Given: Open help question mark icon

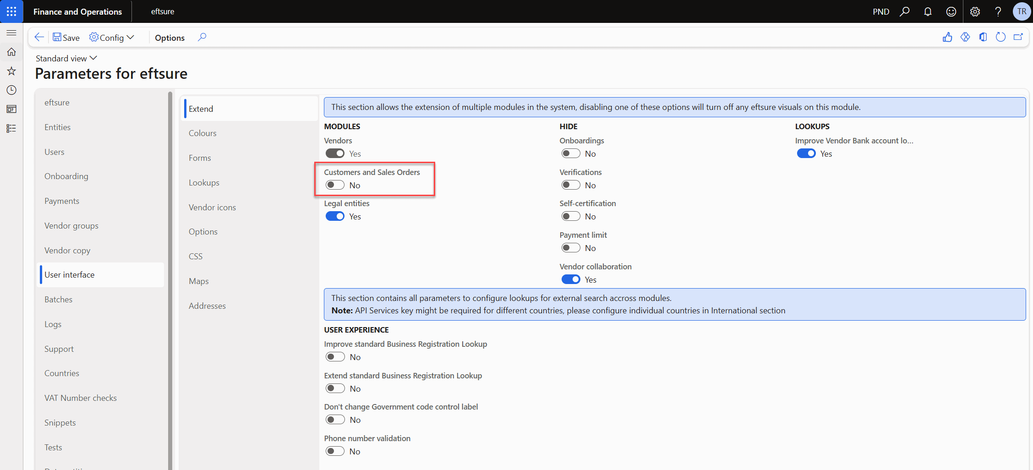Looking at the screenshot, I should [998, 11].
